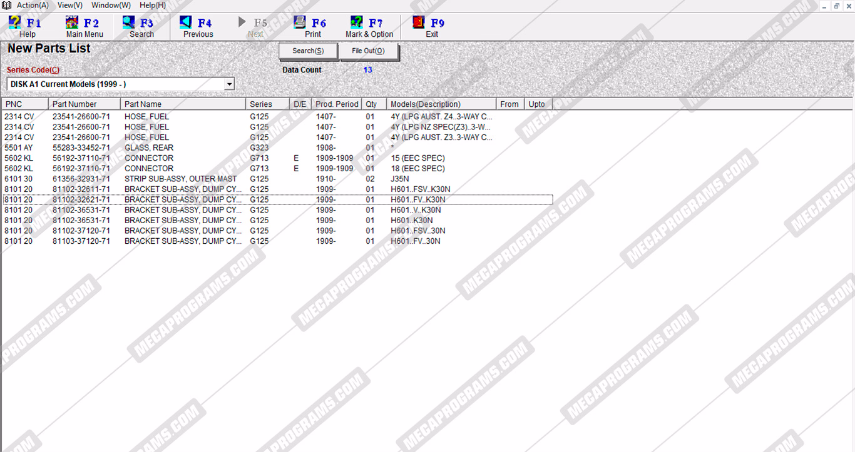Click the Models(Description) column header
Image resolution: width=855 pixels, height=452 pixels.
tap(441, 104)
